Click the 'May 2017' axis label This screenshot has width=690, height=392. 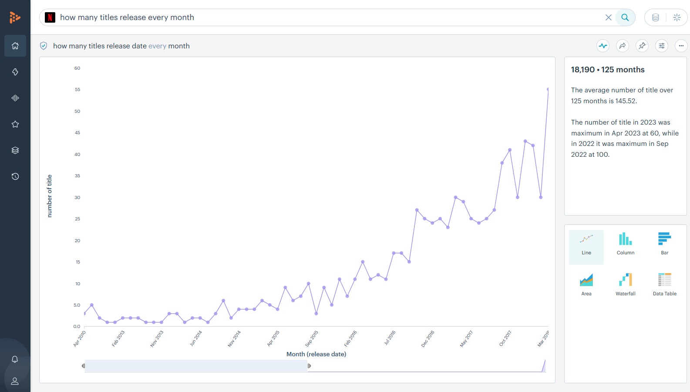pos(466,338)
